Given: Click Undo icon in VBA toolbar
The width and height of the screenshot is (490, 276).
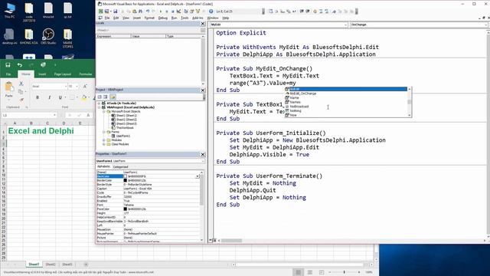Looking at the screenshot, I should click(148, 11).
